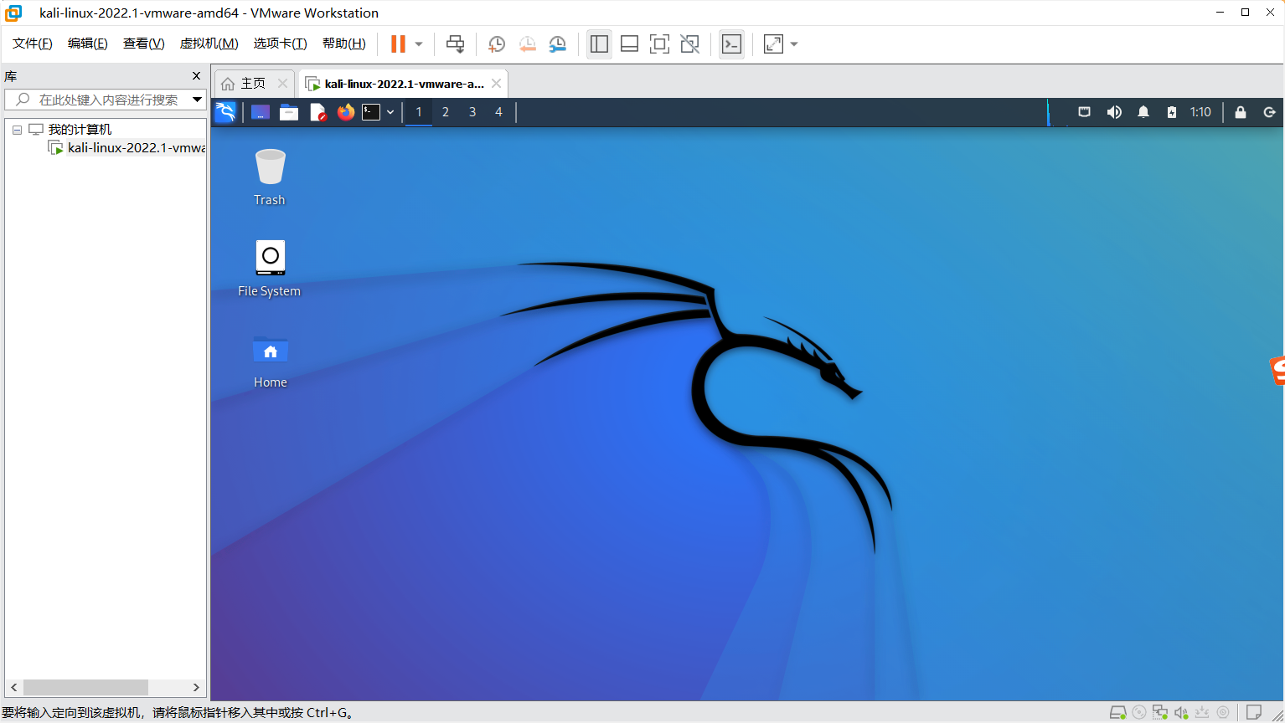Close the 主页 tab

(282, 84)
